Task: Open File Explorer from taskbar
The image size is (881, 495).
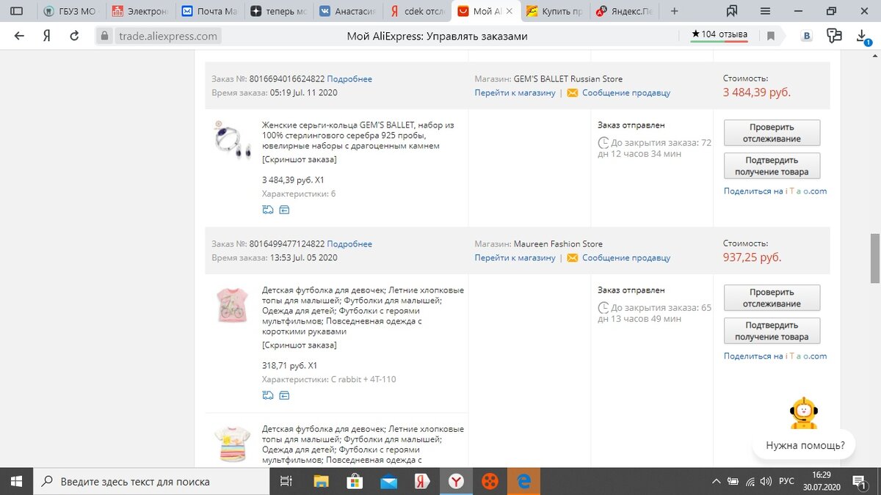Action: coord(322,481)
